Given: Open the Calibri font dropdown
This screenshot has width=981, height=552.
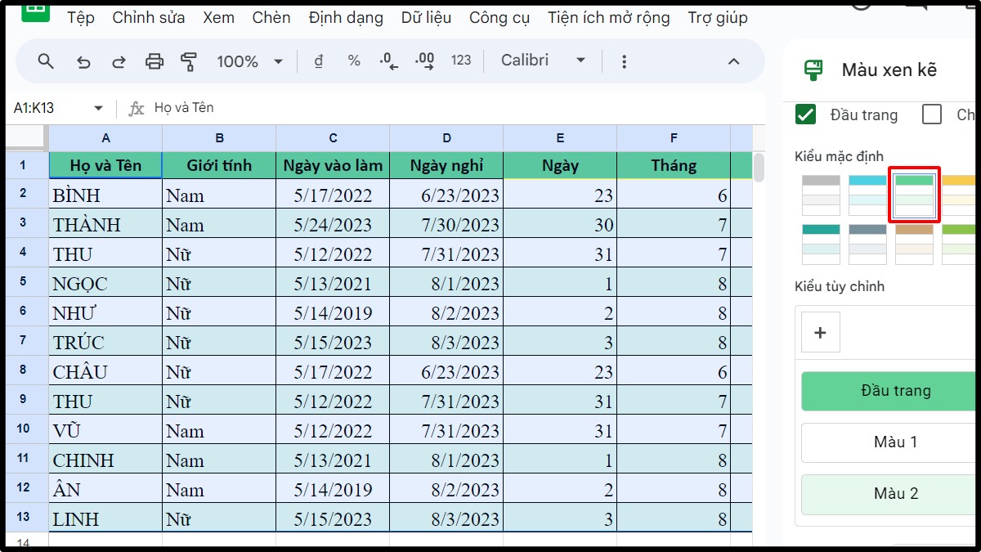Looking at the screenshot, I should pos(544,61).
